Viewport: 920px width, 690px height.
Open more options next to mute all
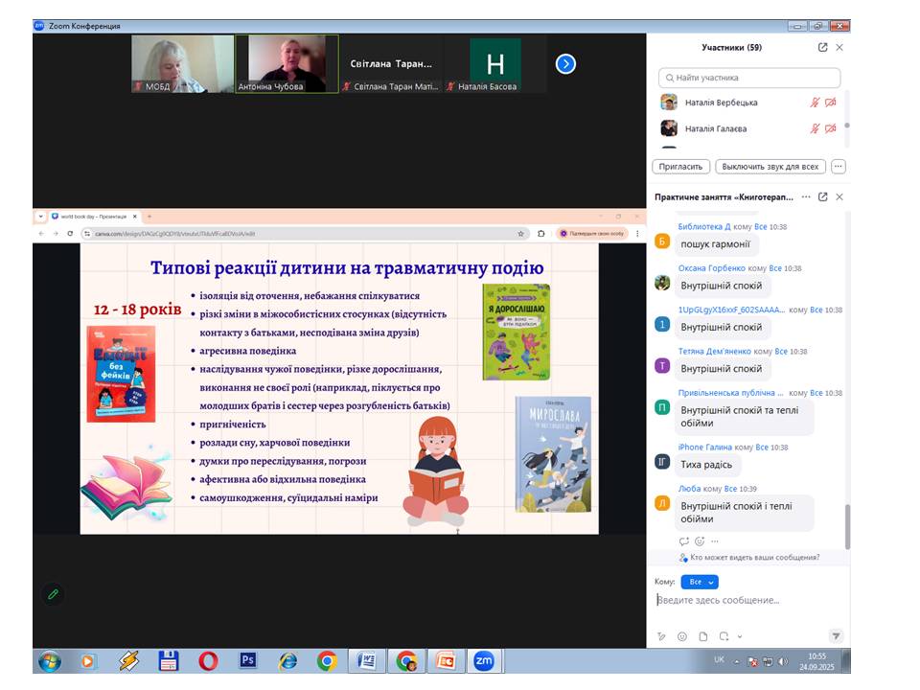click(x=839, y=166)
